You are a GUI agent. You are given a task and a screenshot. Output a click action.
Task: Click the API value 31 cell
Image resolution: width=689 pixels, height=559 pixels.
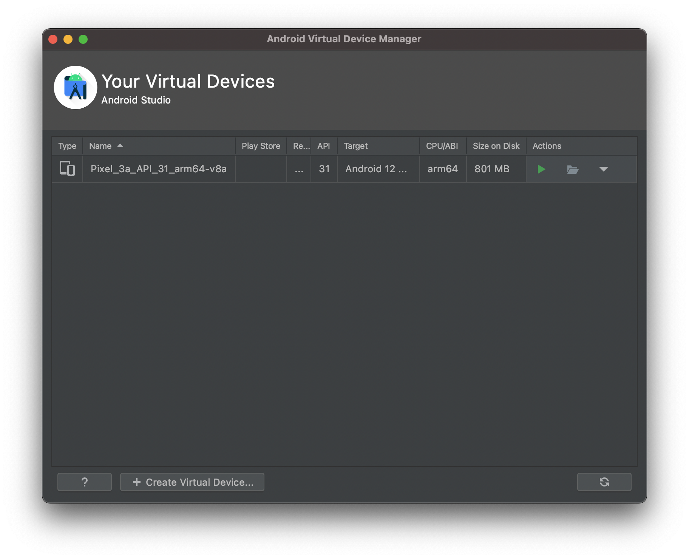[324, 169]
